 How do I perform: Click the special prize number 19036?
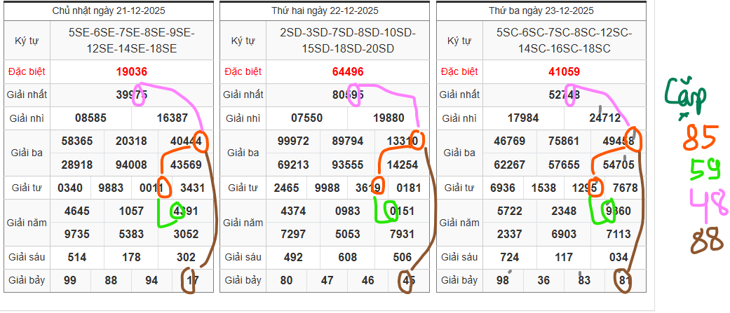(x=132, y=71)
